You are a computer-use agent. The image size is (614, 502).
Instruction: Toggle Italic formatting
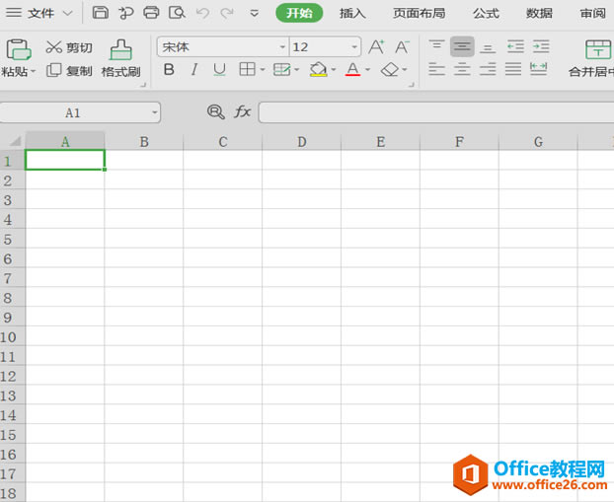tap(194, 70)
